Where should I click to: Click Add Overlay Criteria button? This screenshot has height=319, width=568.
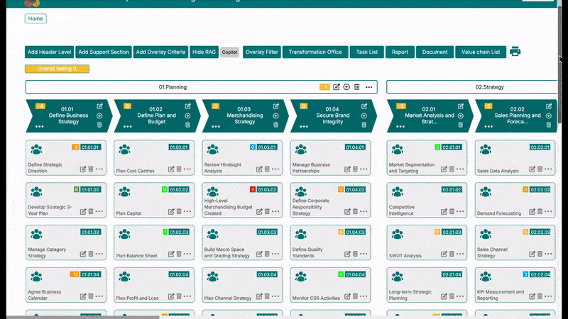160,52
